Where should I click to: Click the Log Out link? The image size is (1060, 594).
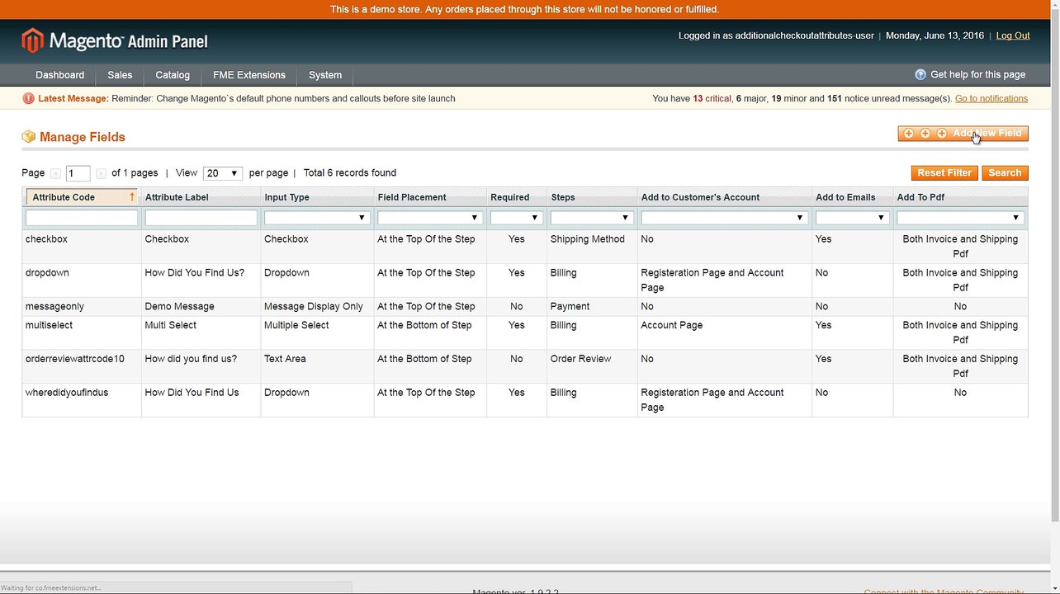point(1013,35)
